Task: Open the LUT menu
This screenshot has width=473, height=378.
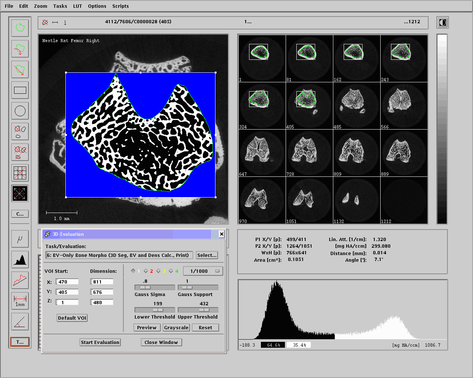Action: 77,6
